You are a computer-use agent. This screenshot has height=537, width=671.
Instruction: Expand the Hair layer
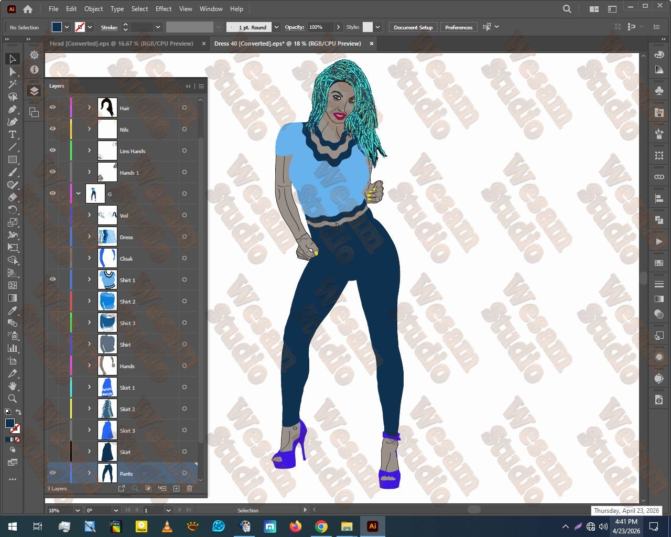point(89,108)
